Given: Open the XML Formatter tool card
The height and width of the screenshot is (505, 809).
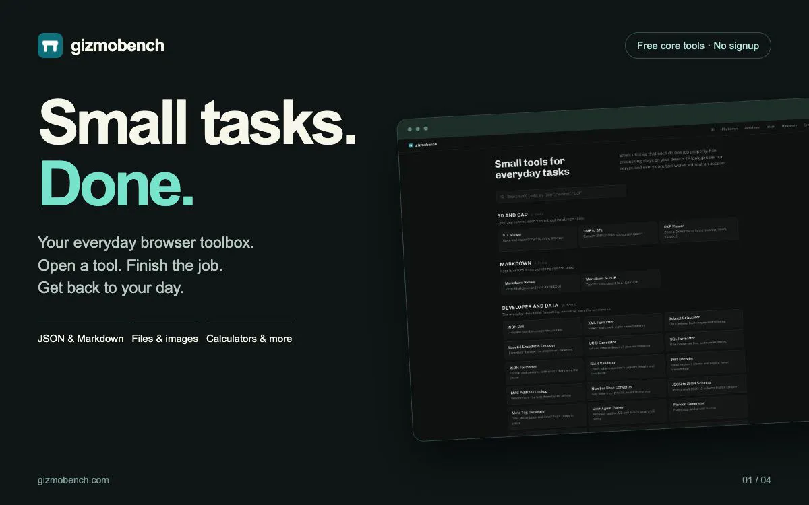Looking at the screenshot, I should pyautogui.click(x=624, y=324).
